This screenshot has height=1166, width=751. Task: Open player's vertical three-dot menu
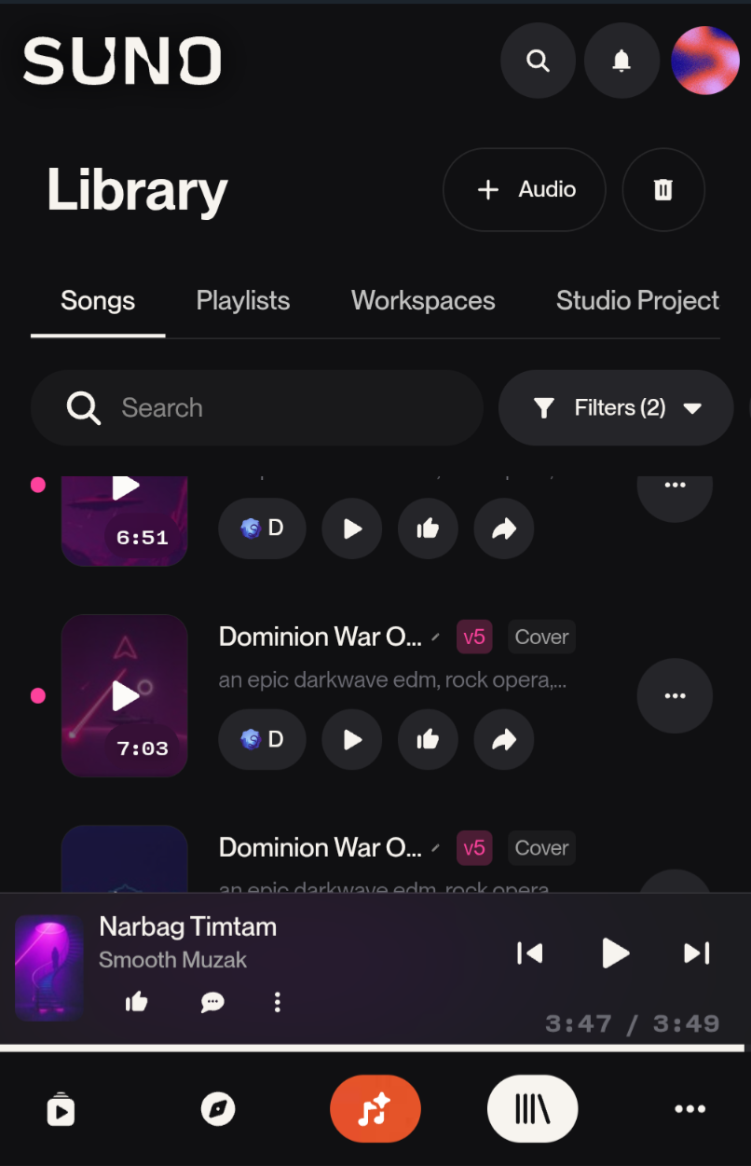[x=277, y=1002]
